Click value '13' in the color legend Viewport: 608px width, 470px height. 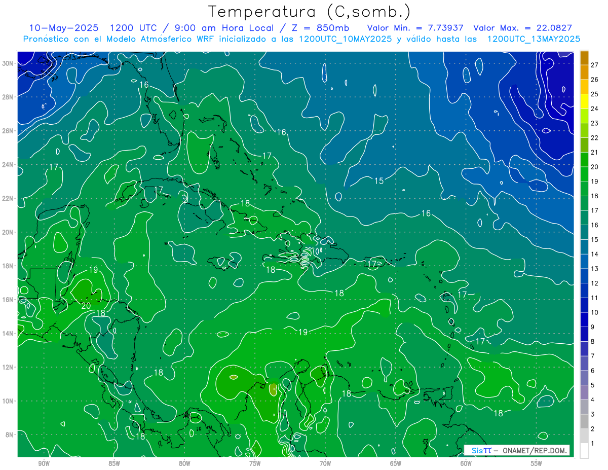click(x=595, y=269)
